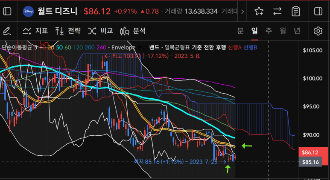This screenshot has width=330, height=180.
Task: Open the 전략 strategy menu
Action: tap(68, 31)
